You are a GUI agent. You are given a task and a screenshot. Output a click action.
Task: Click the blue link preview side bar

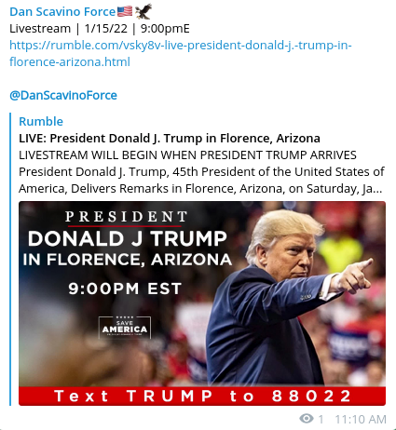[x=10, y=259]
